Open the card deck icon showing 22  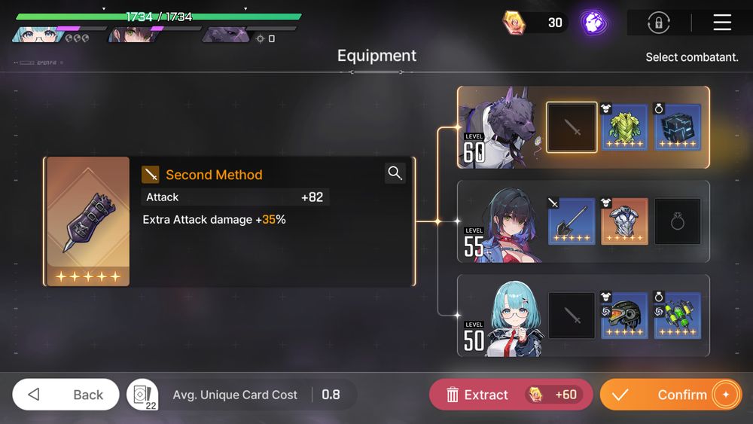coord(142,395)
